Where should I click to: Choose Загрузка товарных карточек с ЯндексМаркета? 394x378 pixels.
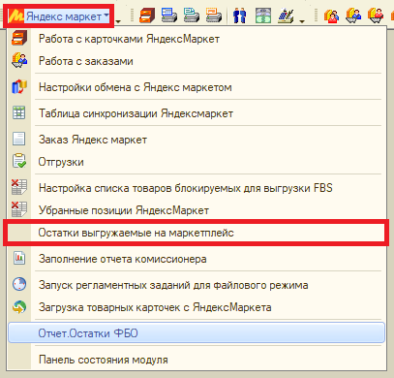pyautogui.click(x=197, y=307)
